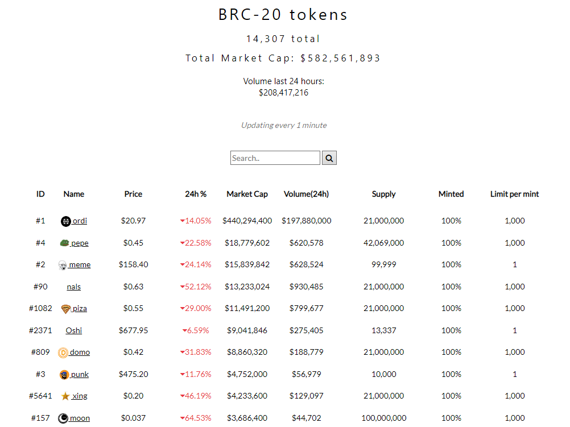This screenshot has width=570, height=427.
Task: Click the Minted column header
Action: (x=451, y=194)
